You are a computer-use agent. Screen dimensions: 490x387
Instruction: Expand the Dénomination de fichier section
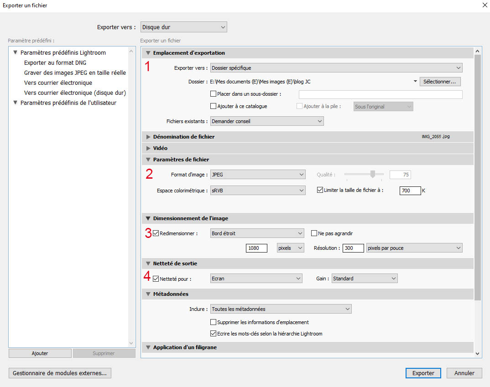148,137
